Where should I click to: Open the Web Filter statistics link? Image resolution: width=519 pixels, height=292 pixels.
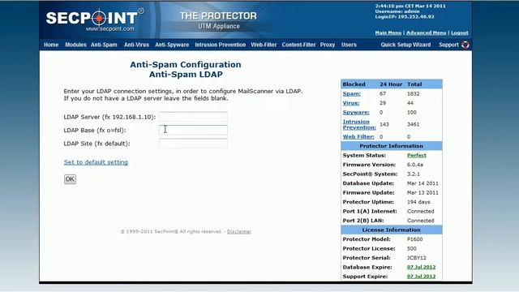358,136
